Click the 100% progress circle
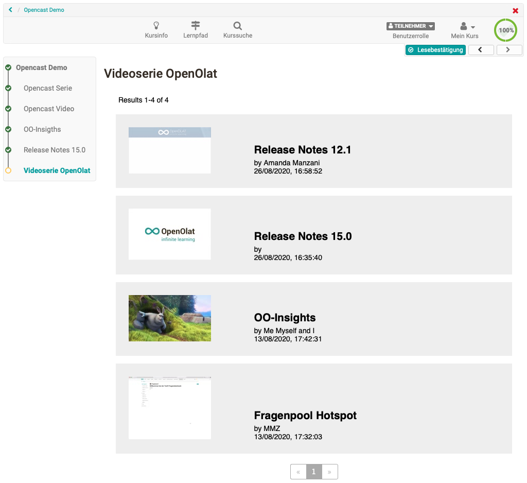 pyautogui.click(x=506, y=30)
